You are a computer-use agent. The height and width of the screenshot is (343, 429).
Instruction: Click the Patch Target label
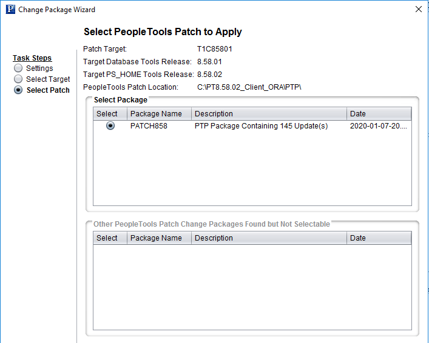[105, 49]
